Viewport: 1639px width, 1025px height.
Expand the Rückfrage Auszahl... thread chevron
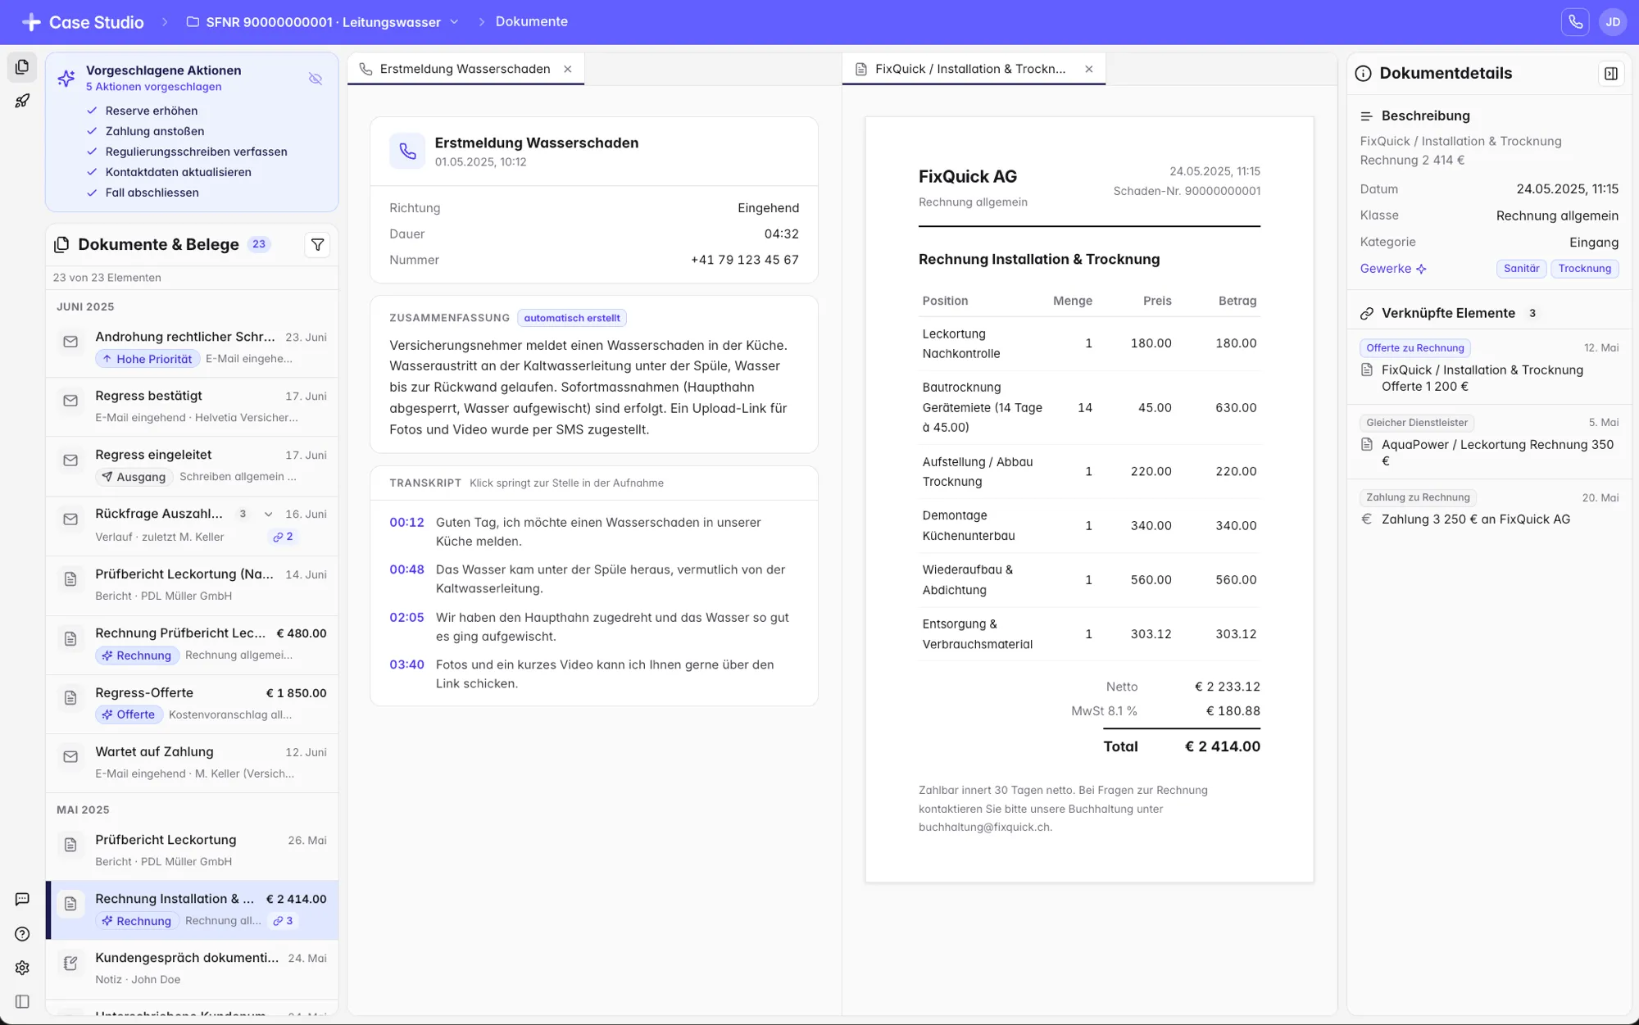(268, 514)
